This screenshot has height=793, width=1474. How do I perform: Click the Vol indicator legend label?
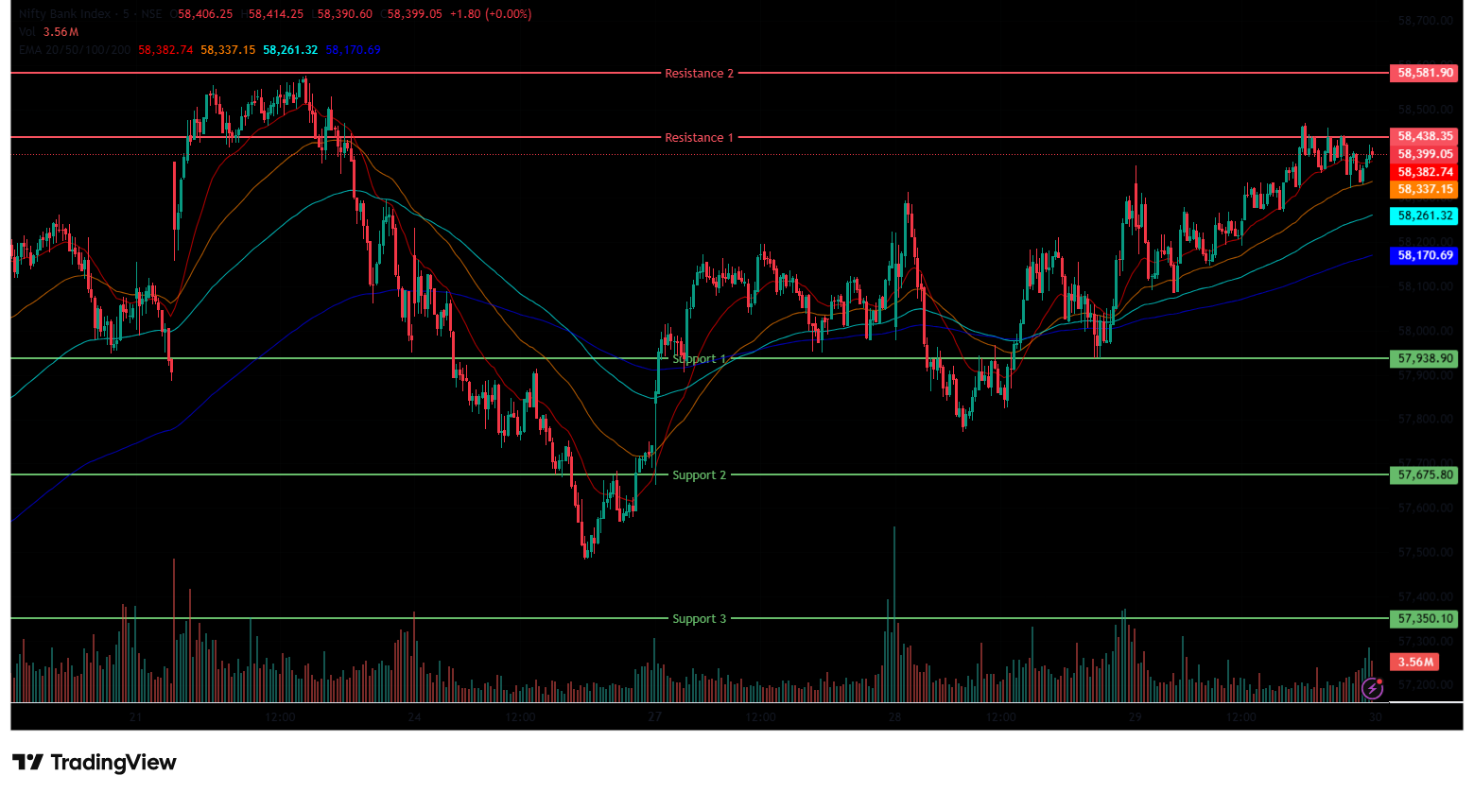27,32
